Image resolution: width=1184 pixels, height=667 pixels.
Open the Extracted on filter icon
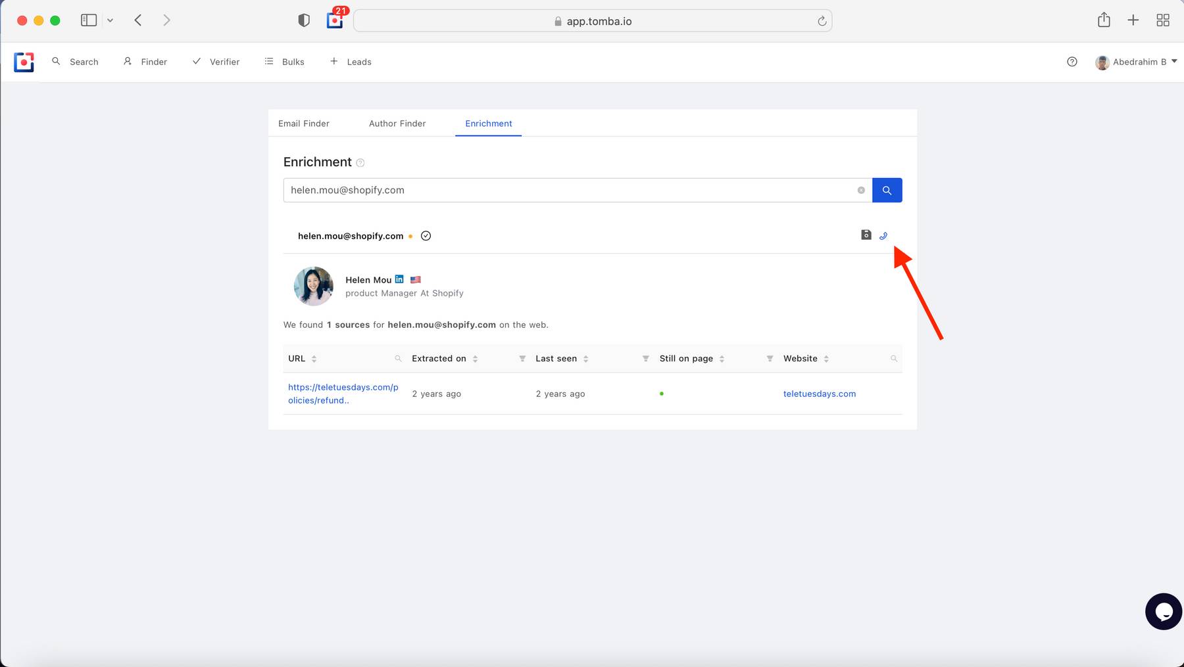[522, 358]
